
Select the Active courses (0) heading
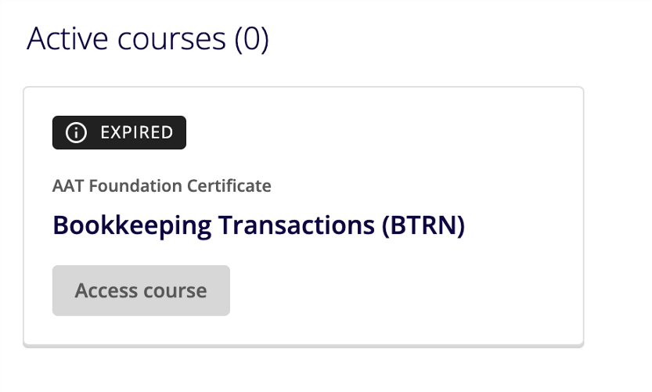click(148, 39)
